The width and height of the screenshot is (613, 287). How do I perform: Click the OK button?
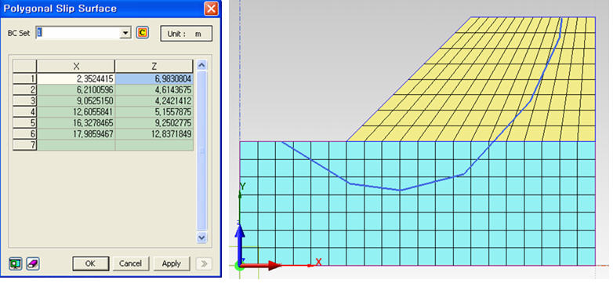tap(90, 263)
